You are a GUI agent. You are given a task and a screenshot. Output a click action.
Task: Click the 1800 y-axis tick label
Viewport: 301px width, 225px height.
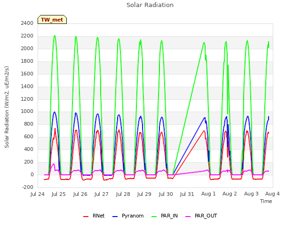(x=27, y=61)
